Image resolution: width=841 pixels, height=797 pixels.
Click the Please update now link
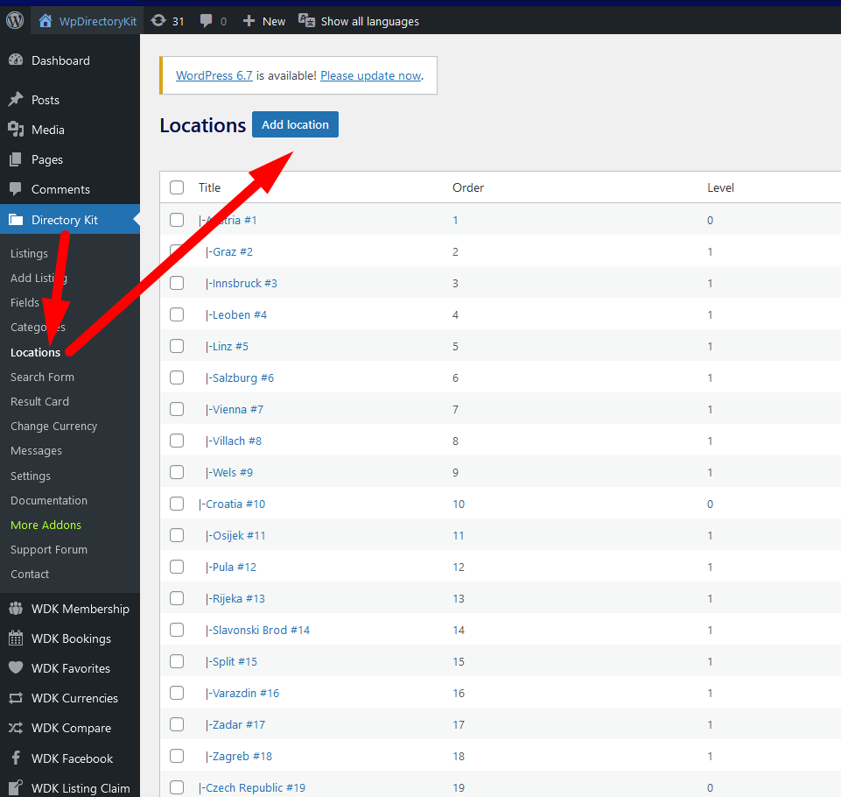(371, 75)
